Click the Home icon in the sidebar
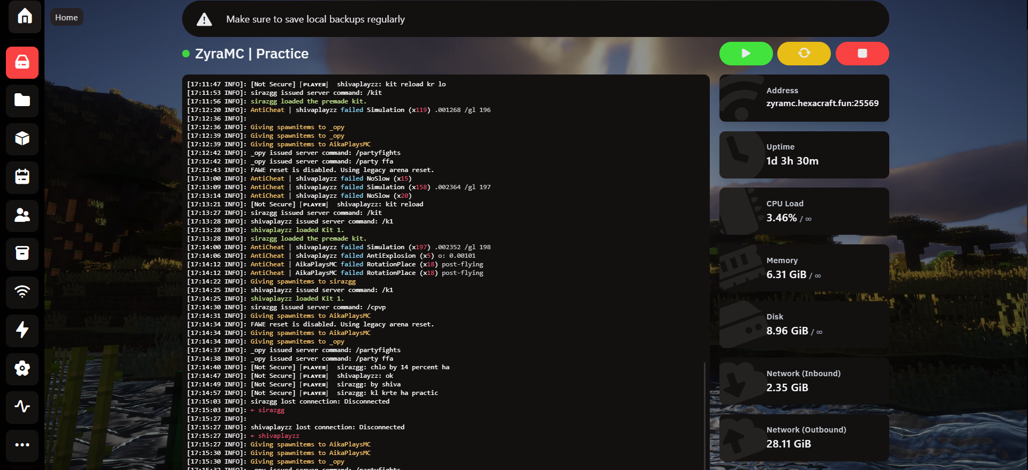 [x=24, y=17]
